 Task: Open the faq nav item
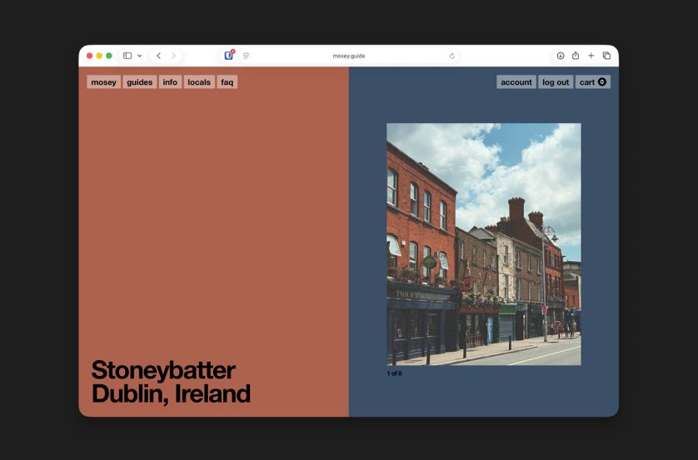[x=227, y=82]
